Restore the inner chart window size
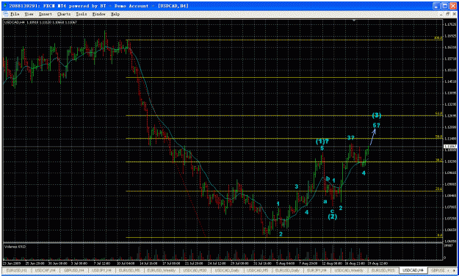459x276 pixels. [447, 14]
